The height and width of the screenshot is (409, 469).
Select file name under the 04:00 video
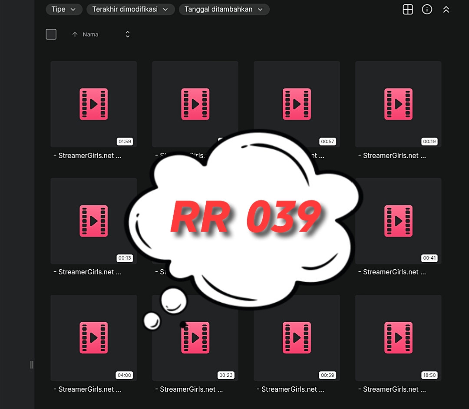coord(87,389)
